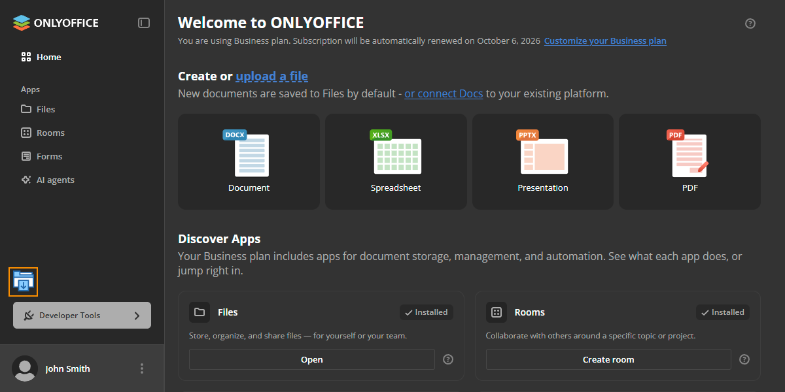Create a new PPTX Presentation
The width and height of the screenshot is (785, 392).
point(543,161)
